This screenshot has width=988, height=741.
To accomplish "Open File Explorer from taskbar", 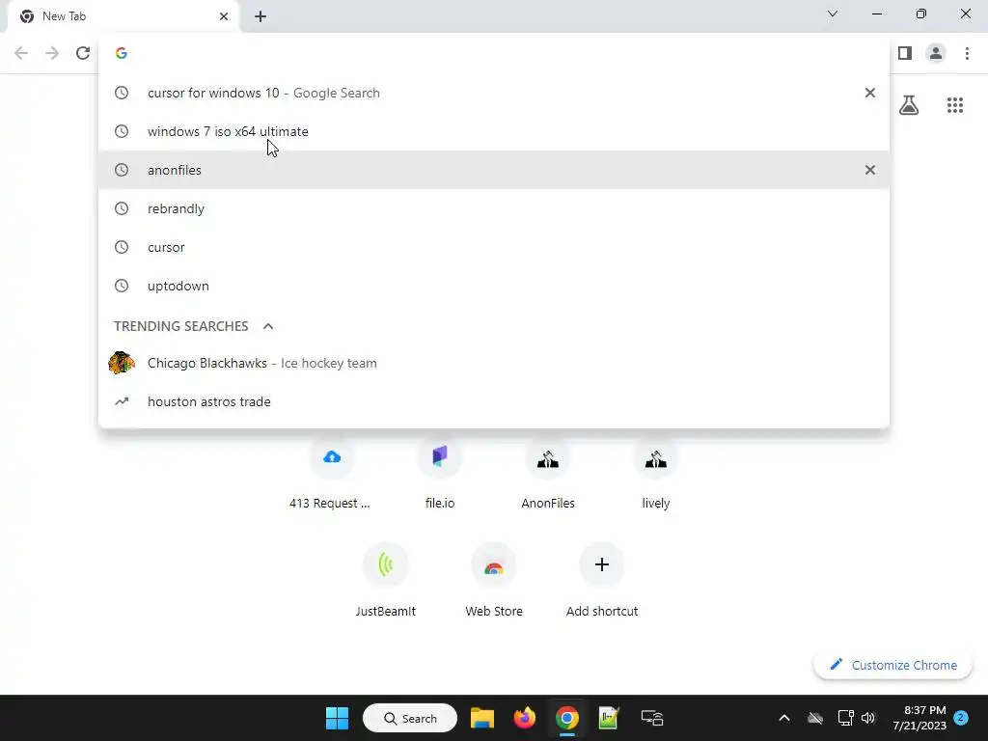I will [482, 718].
